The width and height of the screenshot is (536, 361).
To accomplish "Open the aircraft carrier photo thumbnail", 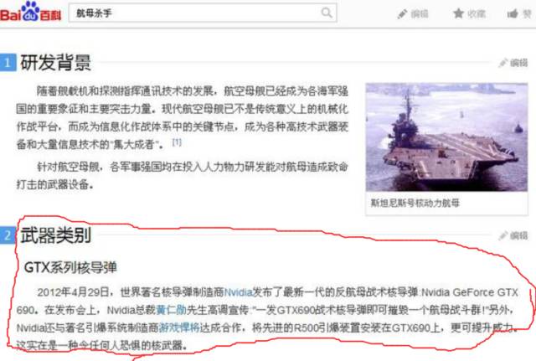I will coord(446,137).
